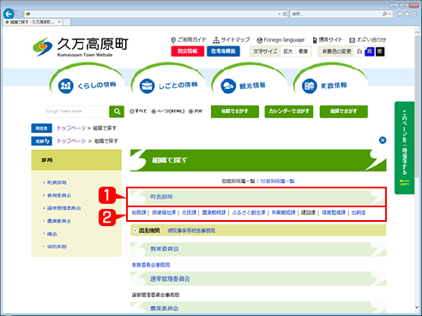Set background color to white 白
Screen dimensions: 422x316
(x=359, y=51)
